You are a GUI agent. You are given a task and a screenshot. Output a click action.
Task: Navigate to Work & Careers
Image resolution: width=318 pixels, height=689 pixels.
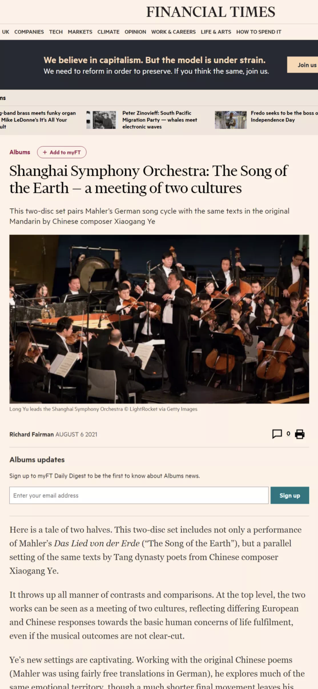click(x=173, y=32)
